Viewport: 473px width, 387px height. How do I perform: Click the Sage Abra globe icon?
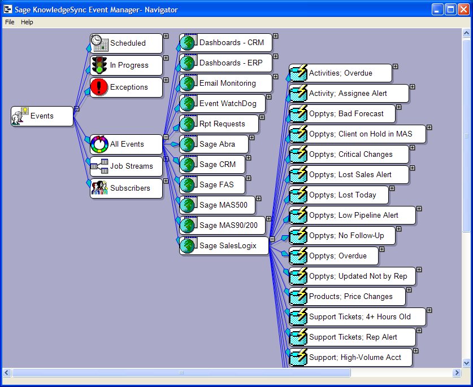[189, 144]
